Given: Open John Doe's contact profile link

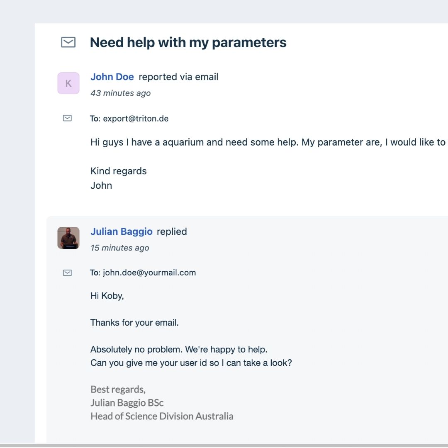Looking at the screenshot, I should (112, 77).
